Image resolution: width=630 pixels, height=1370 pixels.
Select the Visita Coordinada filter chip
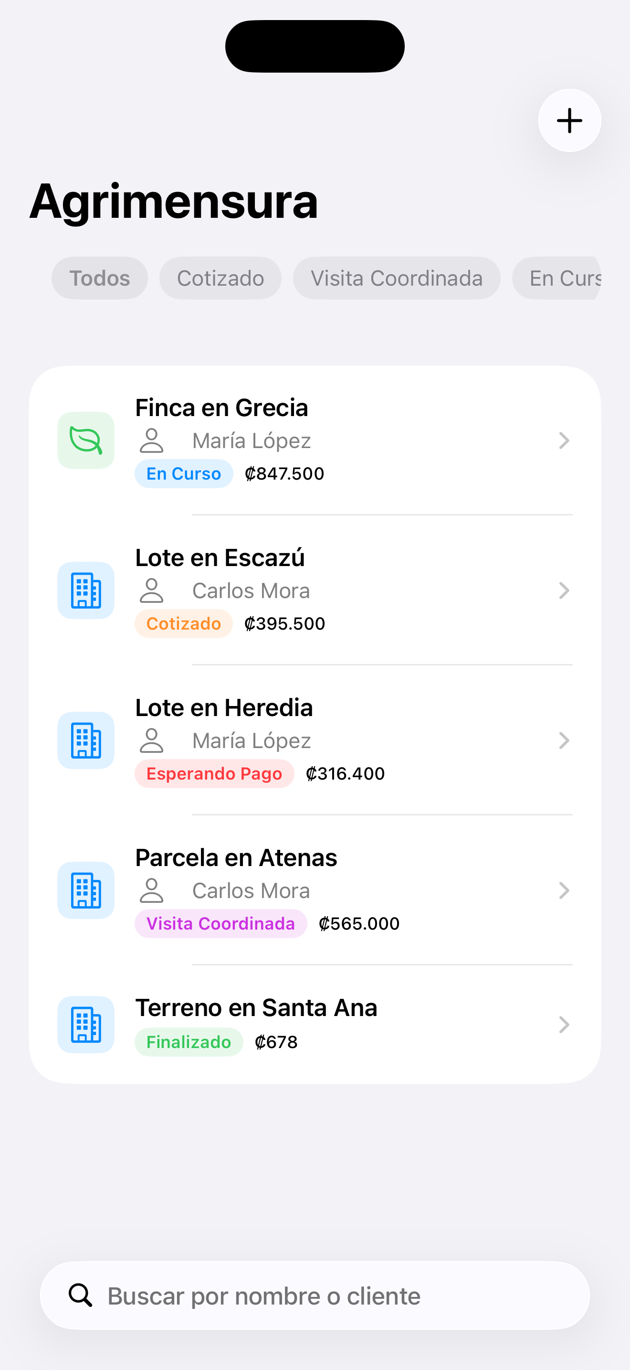point(396,278)
